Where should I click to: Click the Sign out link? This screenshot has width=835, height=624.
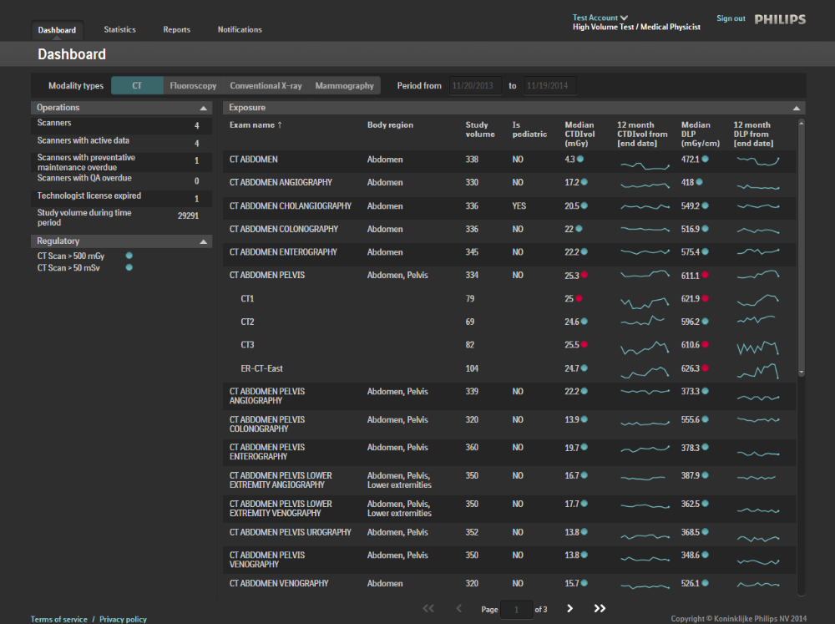click(731, 18)
